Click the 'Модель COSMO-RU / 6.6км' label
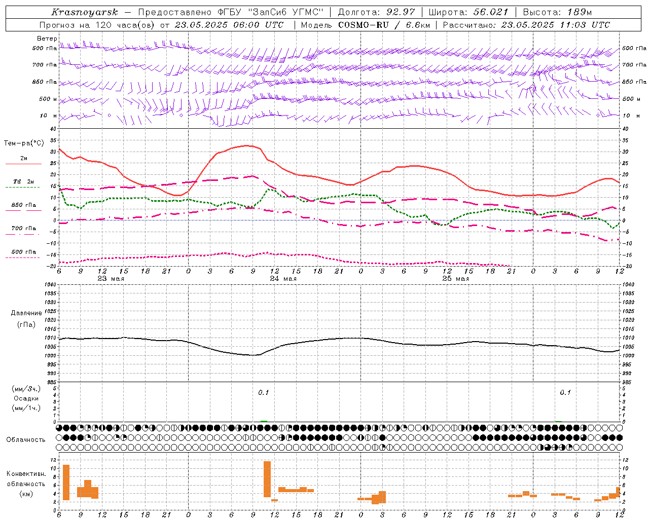This screenshot has height=519, width=649. click(365, 25)
